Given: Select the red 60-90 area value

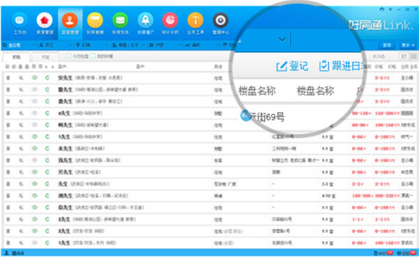Looking at the screenshot, I should tap(360, 125).
